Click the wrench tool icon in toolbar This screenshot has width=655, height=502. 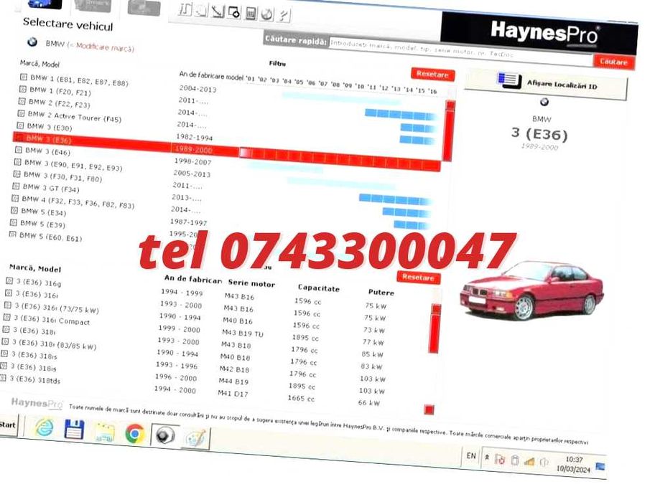(283, 16)
